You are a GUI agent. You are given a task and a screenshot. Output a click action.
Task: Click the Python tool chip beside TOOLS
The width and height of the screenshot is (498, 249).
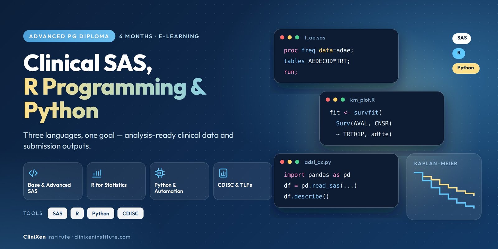[101, 214]
